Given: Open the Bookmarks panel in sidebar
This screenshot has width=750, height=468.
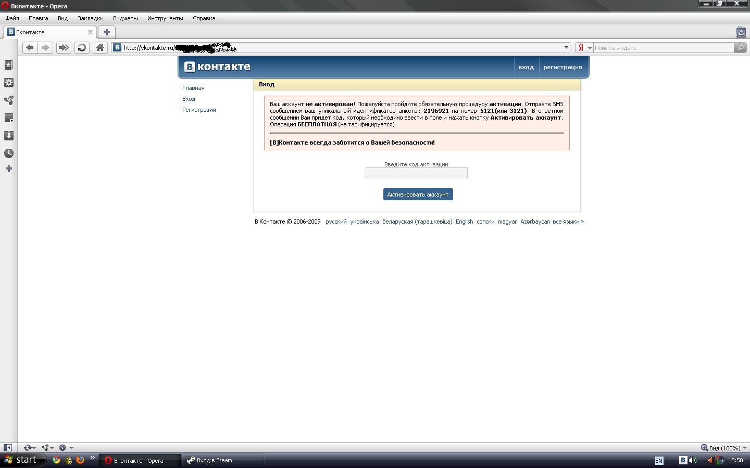Looking at the screenshot, I should click(8, 65).
